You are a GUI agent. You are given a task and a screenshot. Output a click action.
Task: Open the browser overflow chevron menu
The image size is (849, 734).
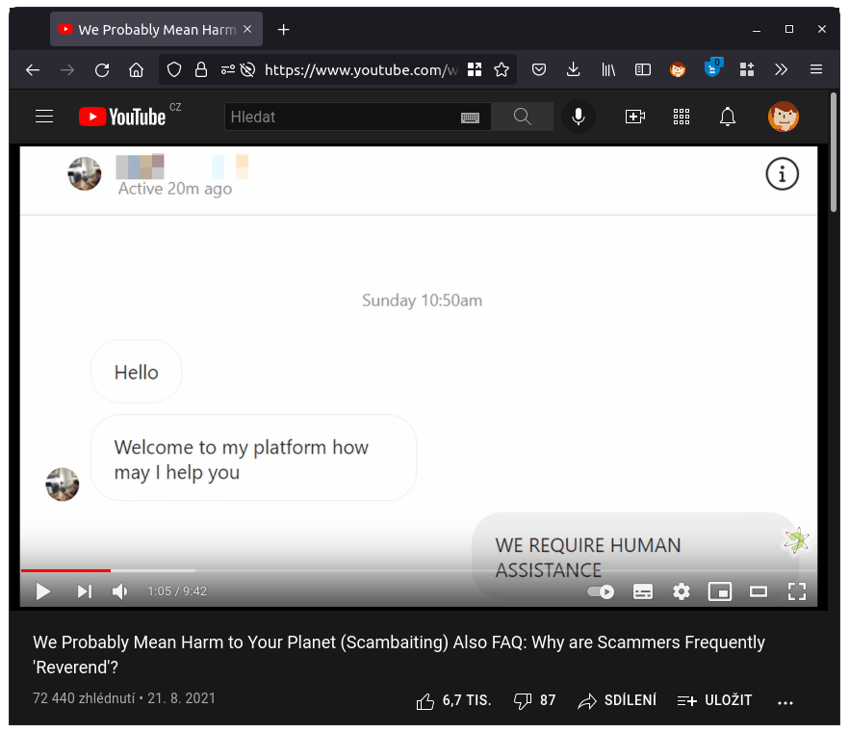click(x=781, y=69)
